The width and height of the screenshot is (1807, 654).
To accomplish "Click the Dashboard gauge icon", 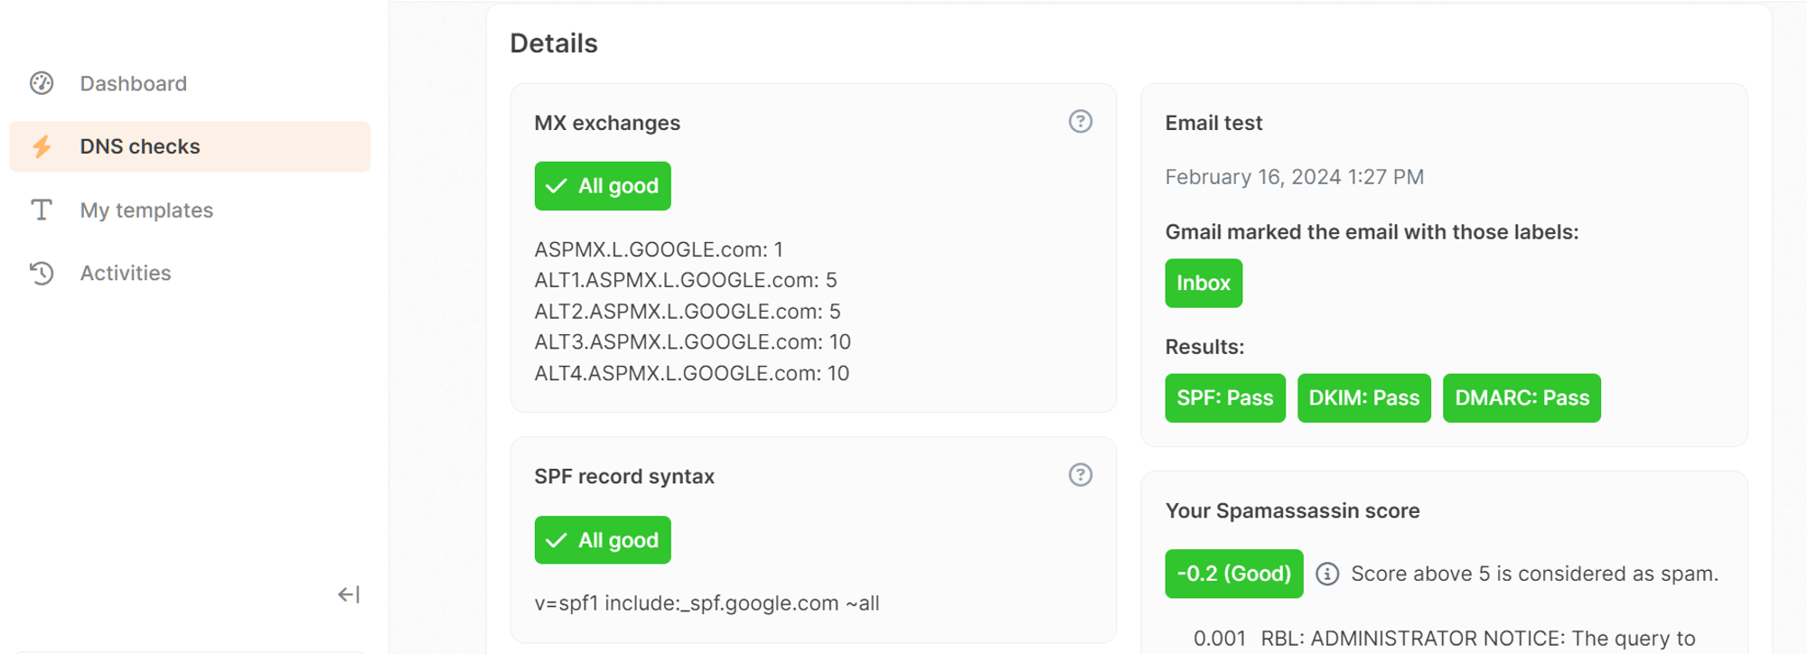I will tap(42, 83).
